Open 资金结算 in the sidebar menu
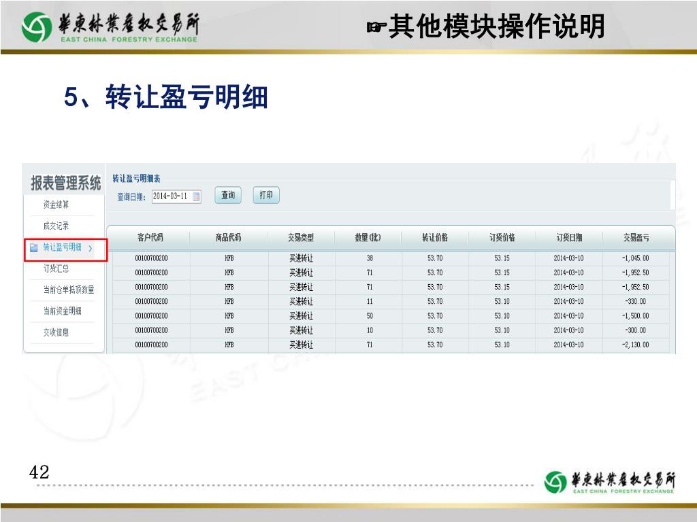The height and width of the screenshot is (522, 697). click(x=56, y=204)
